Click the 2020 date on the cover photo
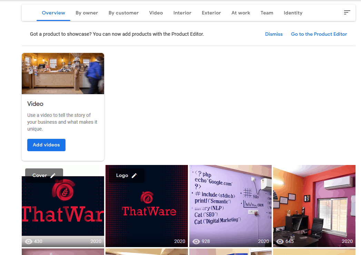 pyautogui.click(x=96, y=242)
